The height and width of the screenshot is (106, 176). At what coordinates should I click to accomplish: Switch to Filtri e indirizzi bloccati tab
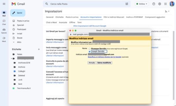click(x=114, y=17)
